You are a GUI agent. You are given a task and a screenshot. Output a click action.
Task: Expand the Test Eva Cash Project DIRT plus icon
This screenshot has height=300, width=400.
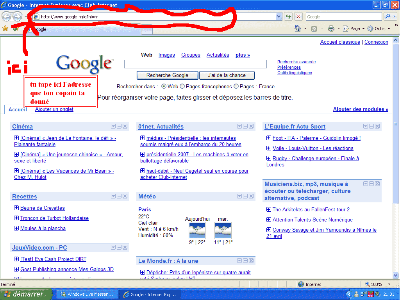pos(16,259)
